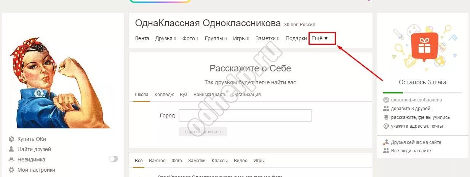
Task: Select the Школа tab
Action: point(141,95)
